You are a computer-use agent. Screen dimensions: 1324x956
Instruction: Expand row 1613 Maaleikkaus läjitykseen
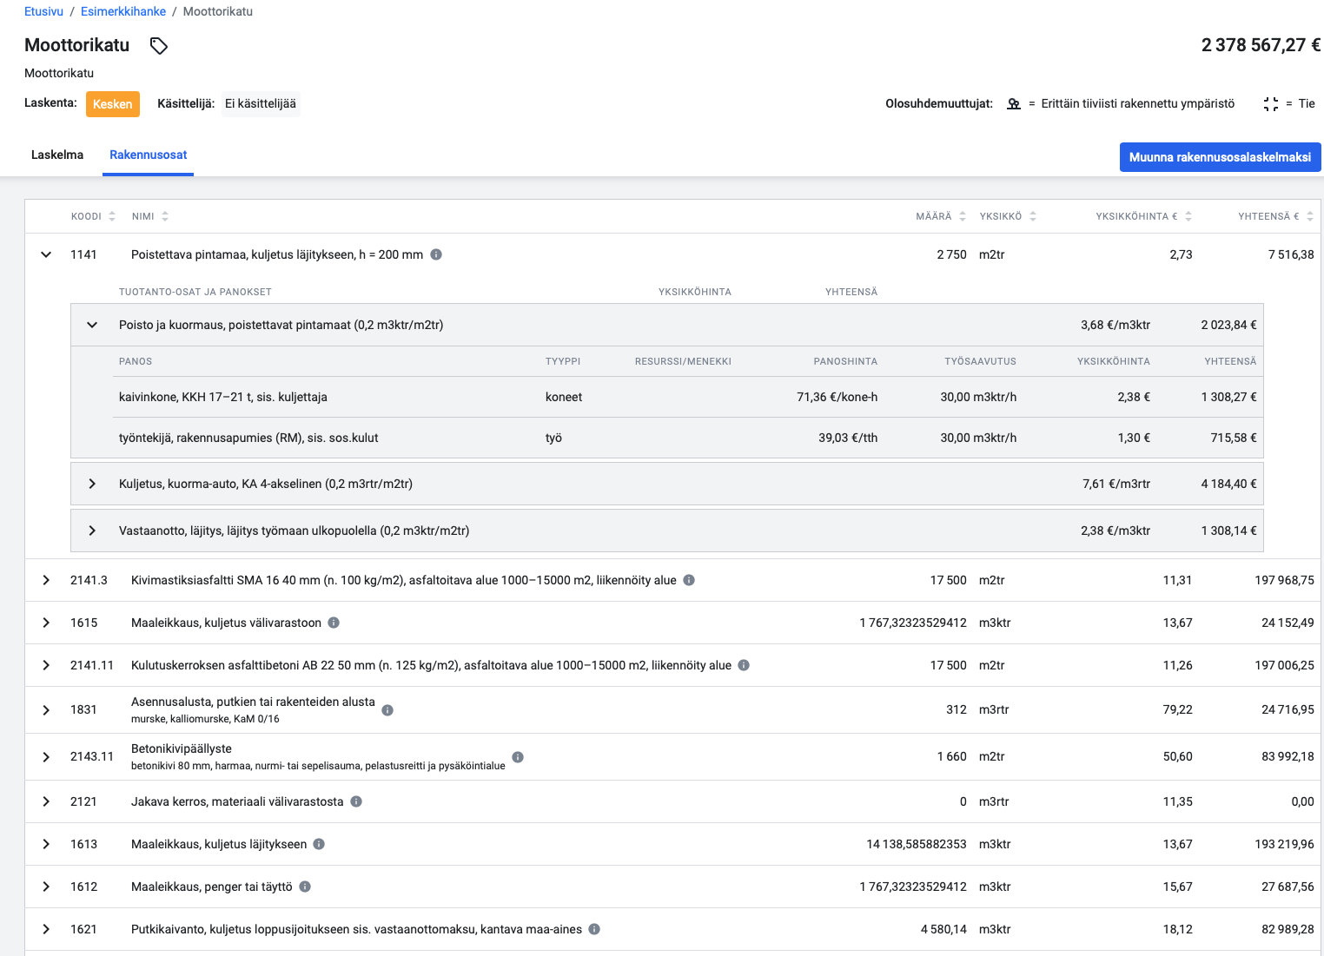(46, 844)
